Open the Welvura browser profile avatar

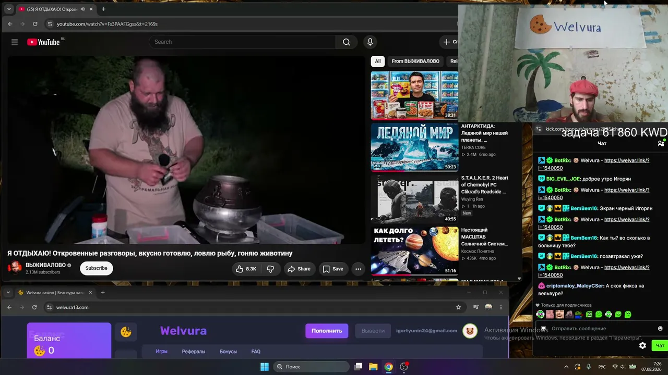click(x=488, y=307)
